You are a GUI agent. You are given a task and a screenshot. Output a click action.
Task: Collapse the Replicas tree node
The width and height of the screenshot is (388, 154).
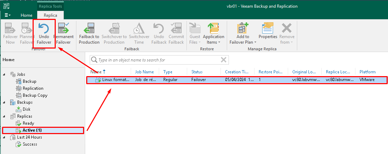click(4, 116)
